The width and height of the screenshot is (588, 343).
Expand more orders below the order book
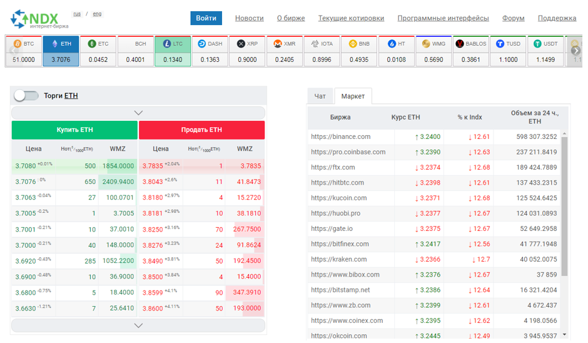(x=138, y=325)
